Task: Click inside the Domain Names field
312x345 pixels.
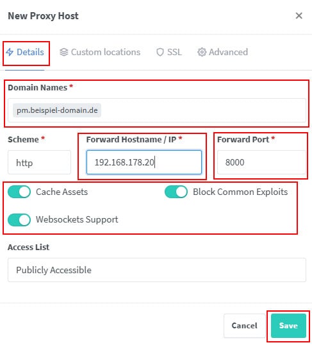Action: click(157, 110)
